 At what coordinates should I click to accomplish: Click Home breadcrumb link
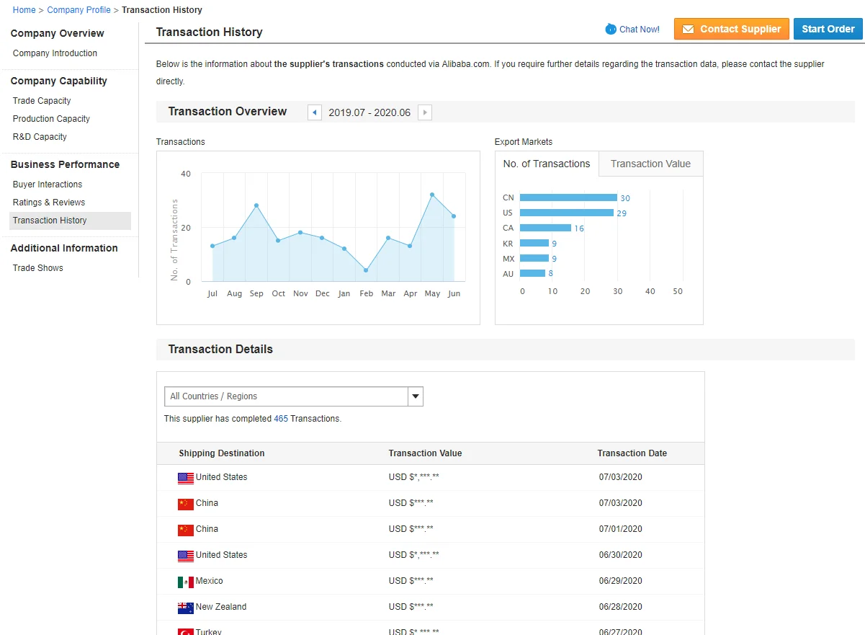(24, 10)
